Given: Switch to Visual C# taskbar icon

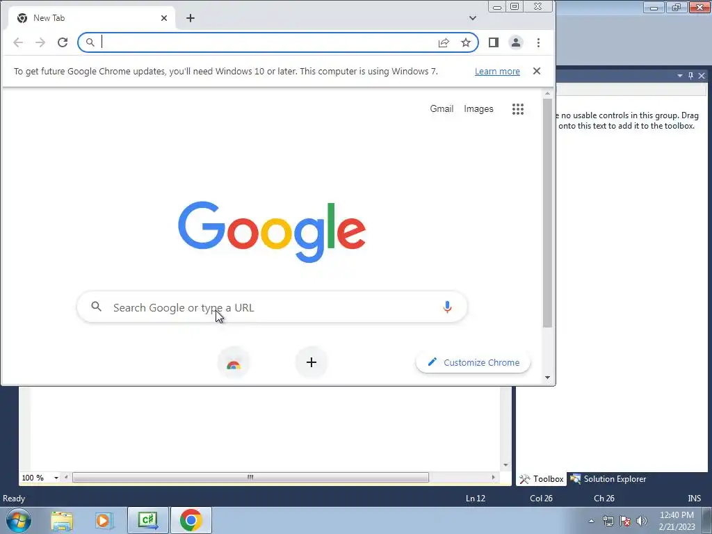Looking at the screenshot, I should click(x=148, y=520).
